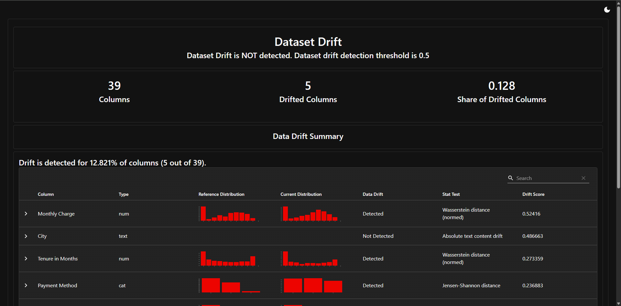Open Tenure in Months current distribution chart

coord(311,259)
